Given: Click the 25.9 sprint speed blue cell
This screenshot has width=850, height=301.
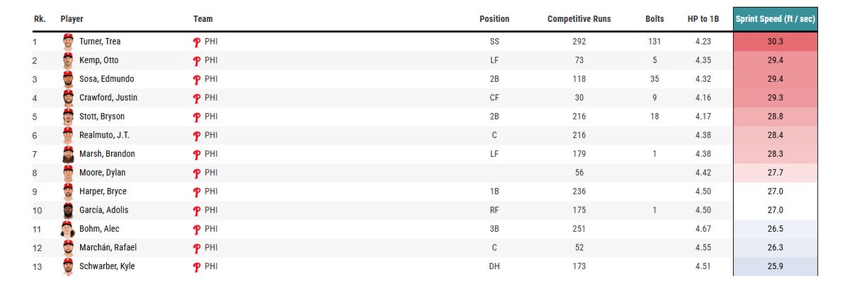Looking at the screenshot, I should point(776,266).
